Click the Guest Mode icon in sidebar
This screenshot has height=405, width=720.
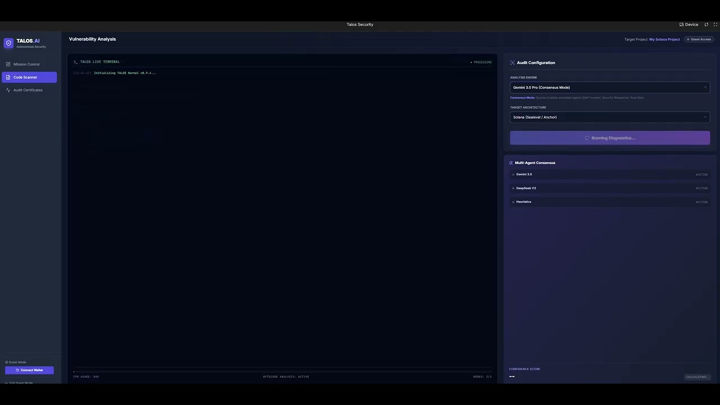pyautogui.click(x=7, y=362)
